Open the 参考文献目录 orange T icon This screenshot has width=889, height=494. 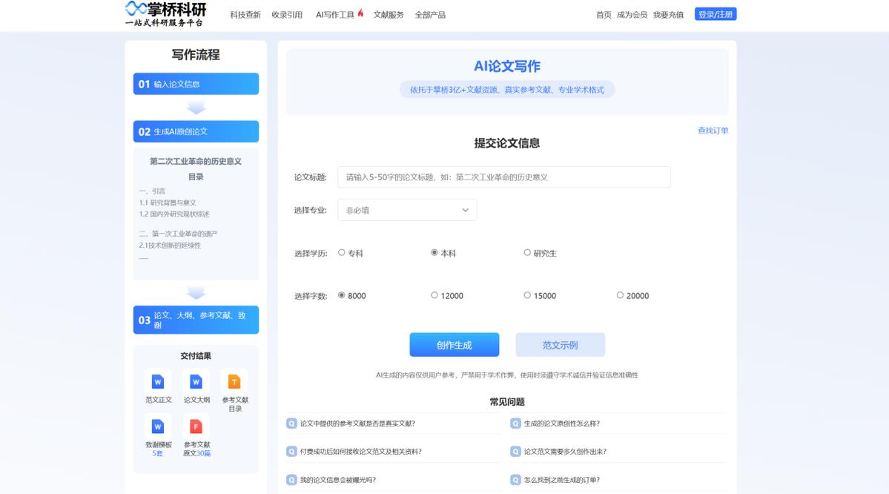(x=234, y=382)
